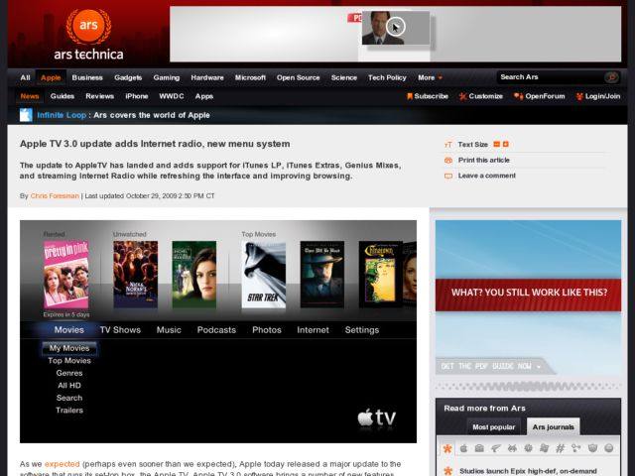This screenshot has width=635, height=476.
Task: Click the Infinite Loop Apple icon
Action: click(26, 115)
